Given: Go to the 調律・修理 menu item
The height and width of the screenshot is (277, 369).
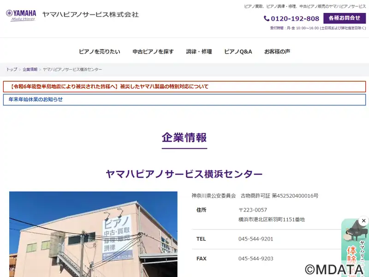Looking at the screenshot, I should pos(199,51).
